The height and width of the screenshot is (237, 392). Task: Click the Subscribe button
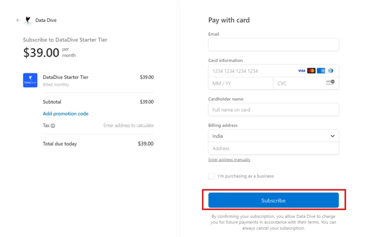pos(273,200)
